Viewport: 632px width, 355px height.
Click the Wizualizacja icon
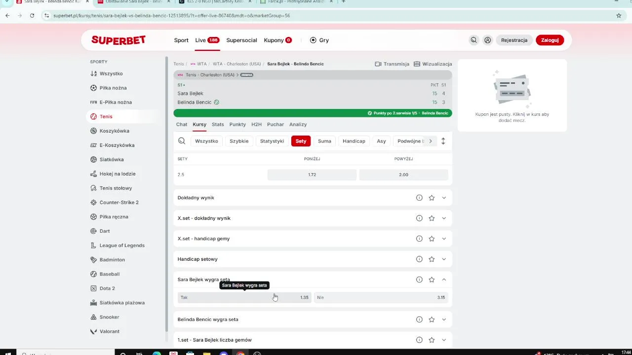tap(417, 64)
